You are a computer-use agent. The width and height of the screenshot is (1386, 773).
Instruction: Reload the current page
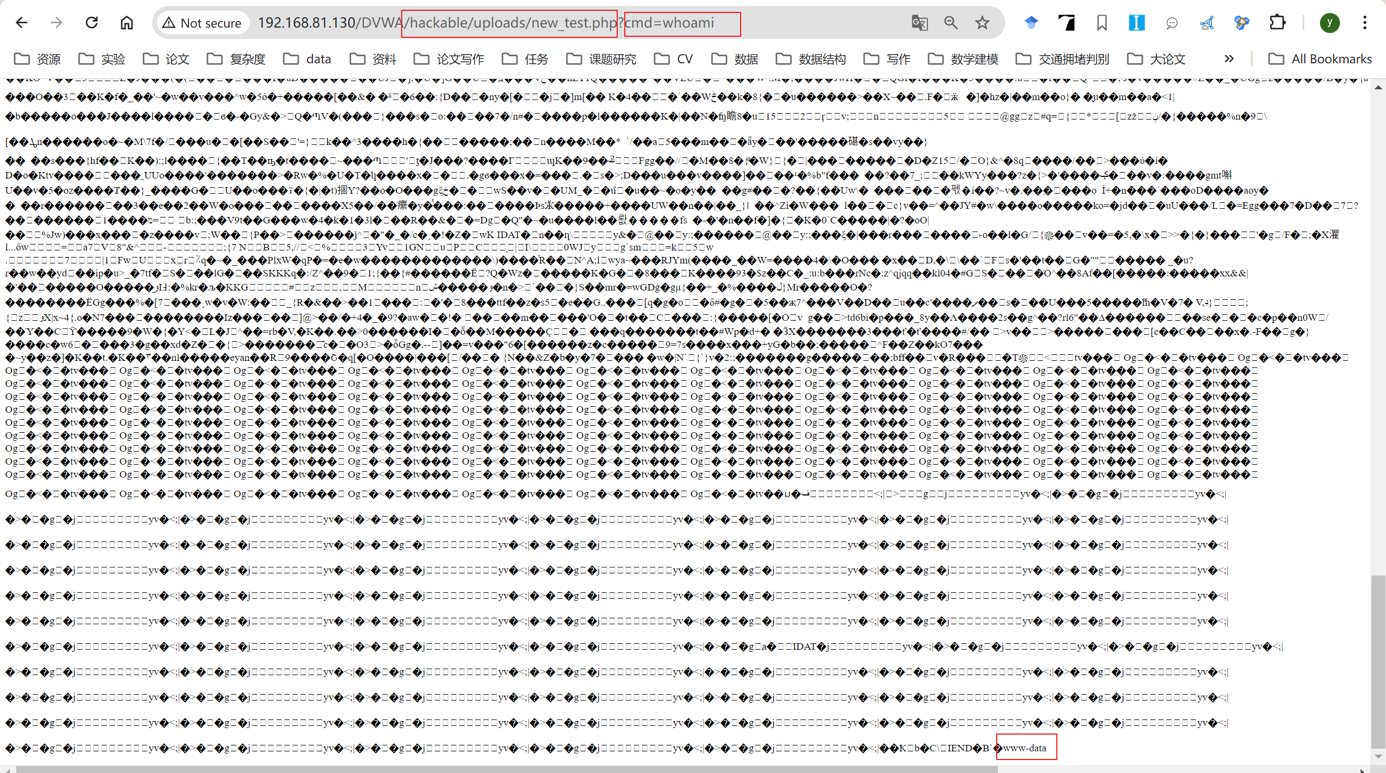click(x=91, y=23)
